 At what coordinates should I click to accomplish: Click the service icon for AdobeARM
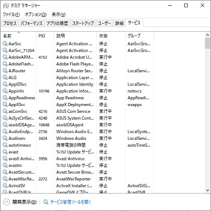click(5, 57)
